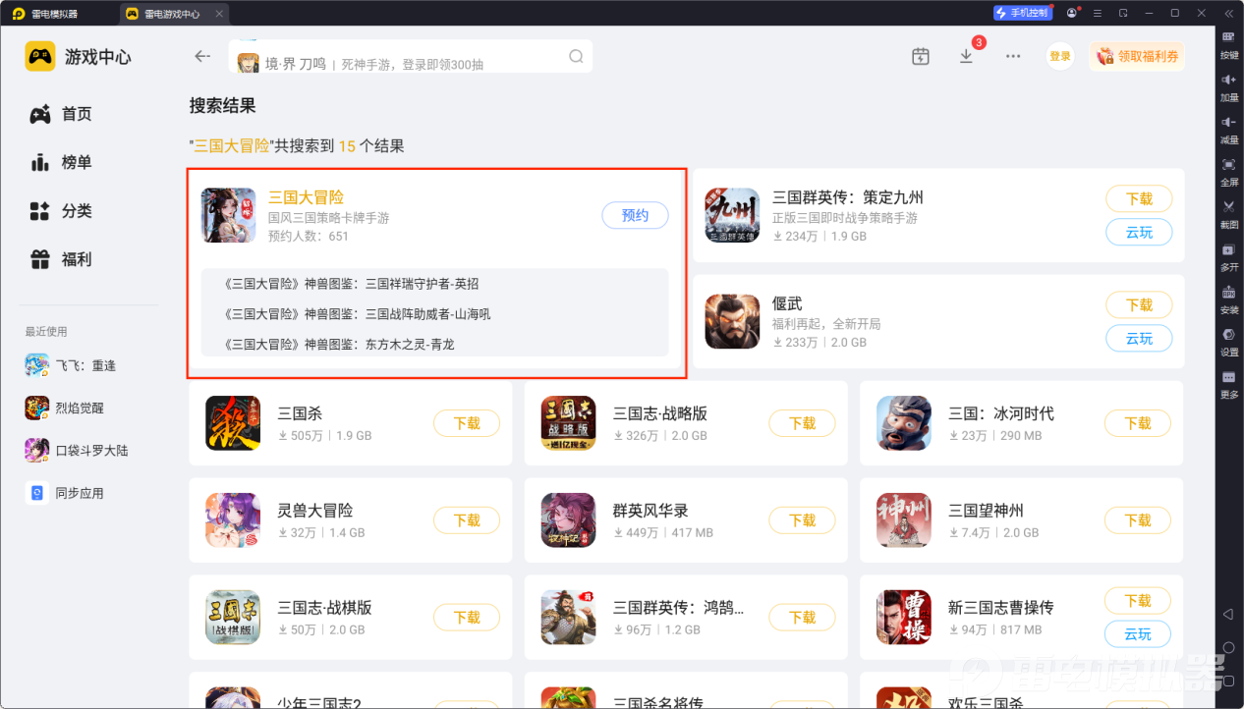Open 按键 keymapping tool

click(1229, 44)
